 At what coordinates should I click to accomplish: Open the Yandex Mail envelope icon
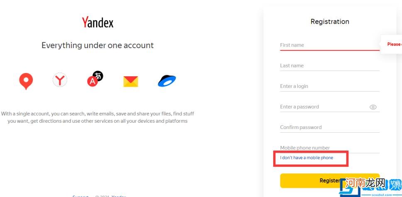coord(130,81)
